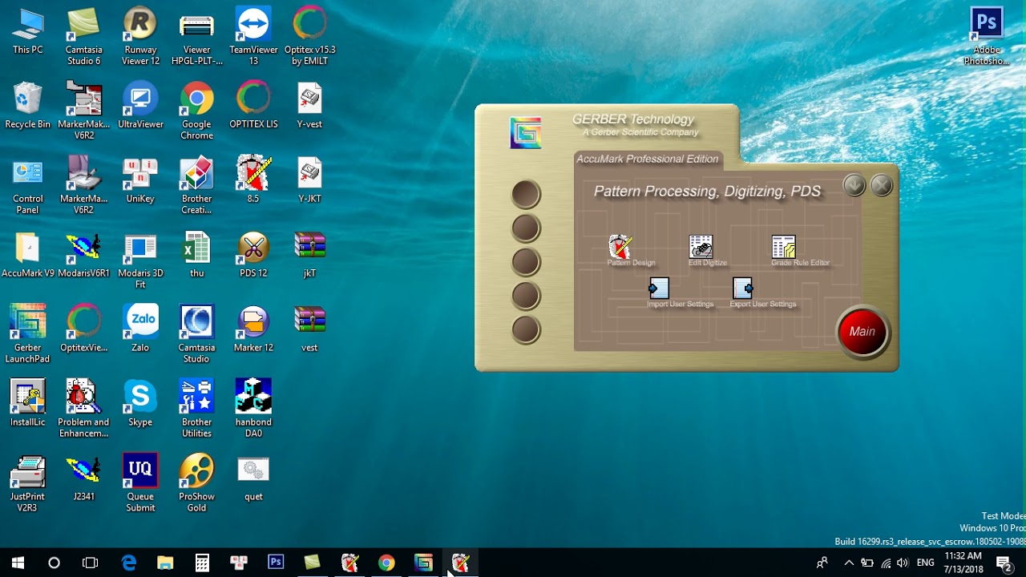Viewport: 1026px width, 577px height.
Task: Return to the red Main button
Action: (x=862, y=332)
